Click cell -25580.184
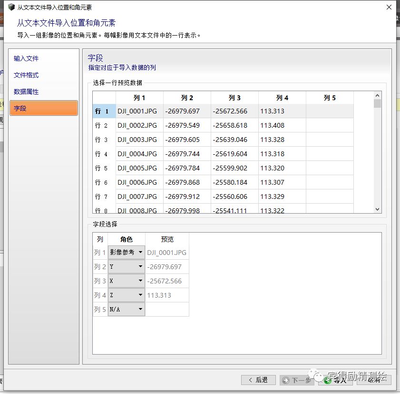 point(234,182)
